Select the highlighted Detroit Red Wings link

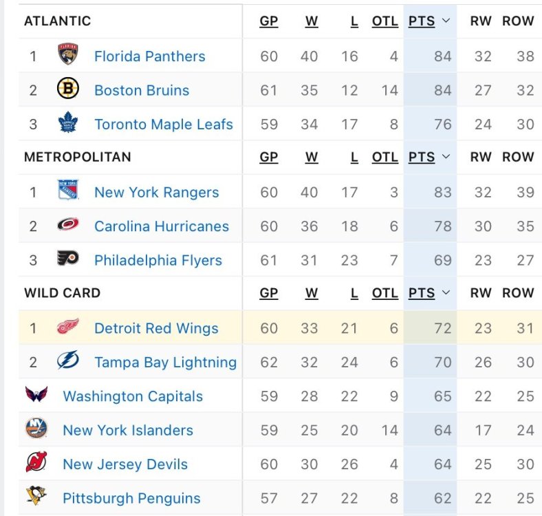(x=156, y=328)
